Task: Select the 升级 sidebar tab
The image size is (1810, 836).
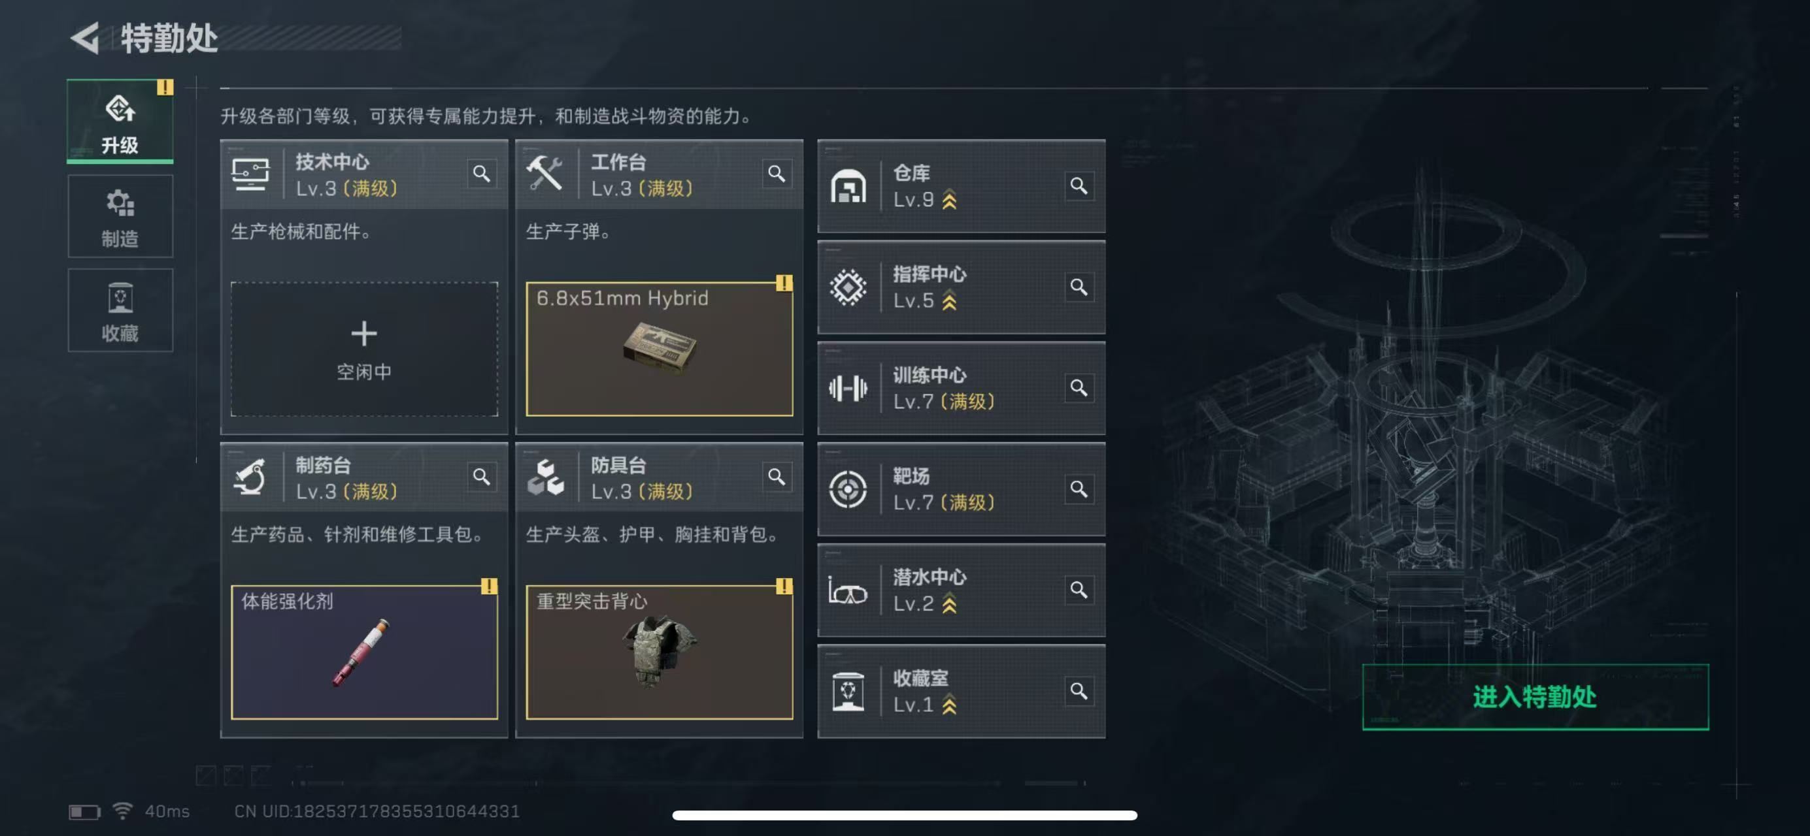Action: coord(120,121)
